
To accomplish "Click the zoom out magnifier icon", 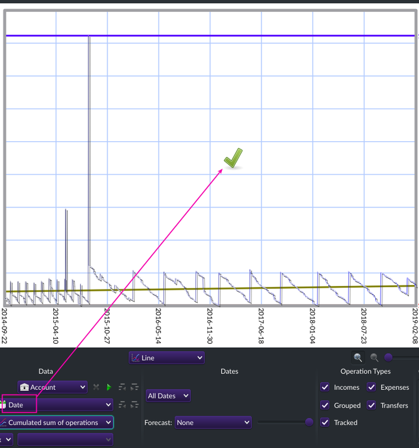I will [374, 357].
